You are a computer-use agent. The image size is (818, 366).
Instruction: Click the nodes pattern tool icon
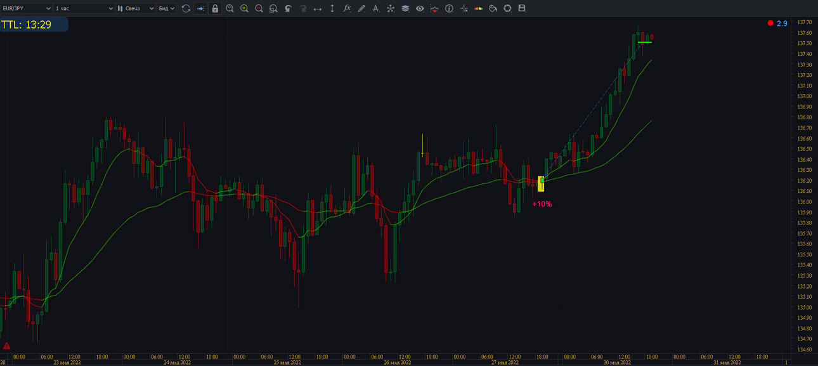click(x=391, y=8)
